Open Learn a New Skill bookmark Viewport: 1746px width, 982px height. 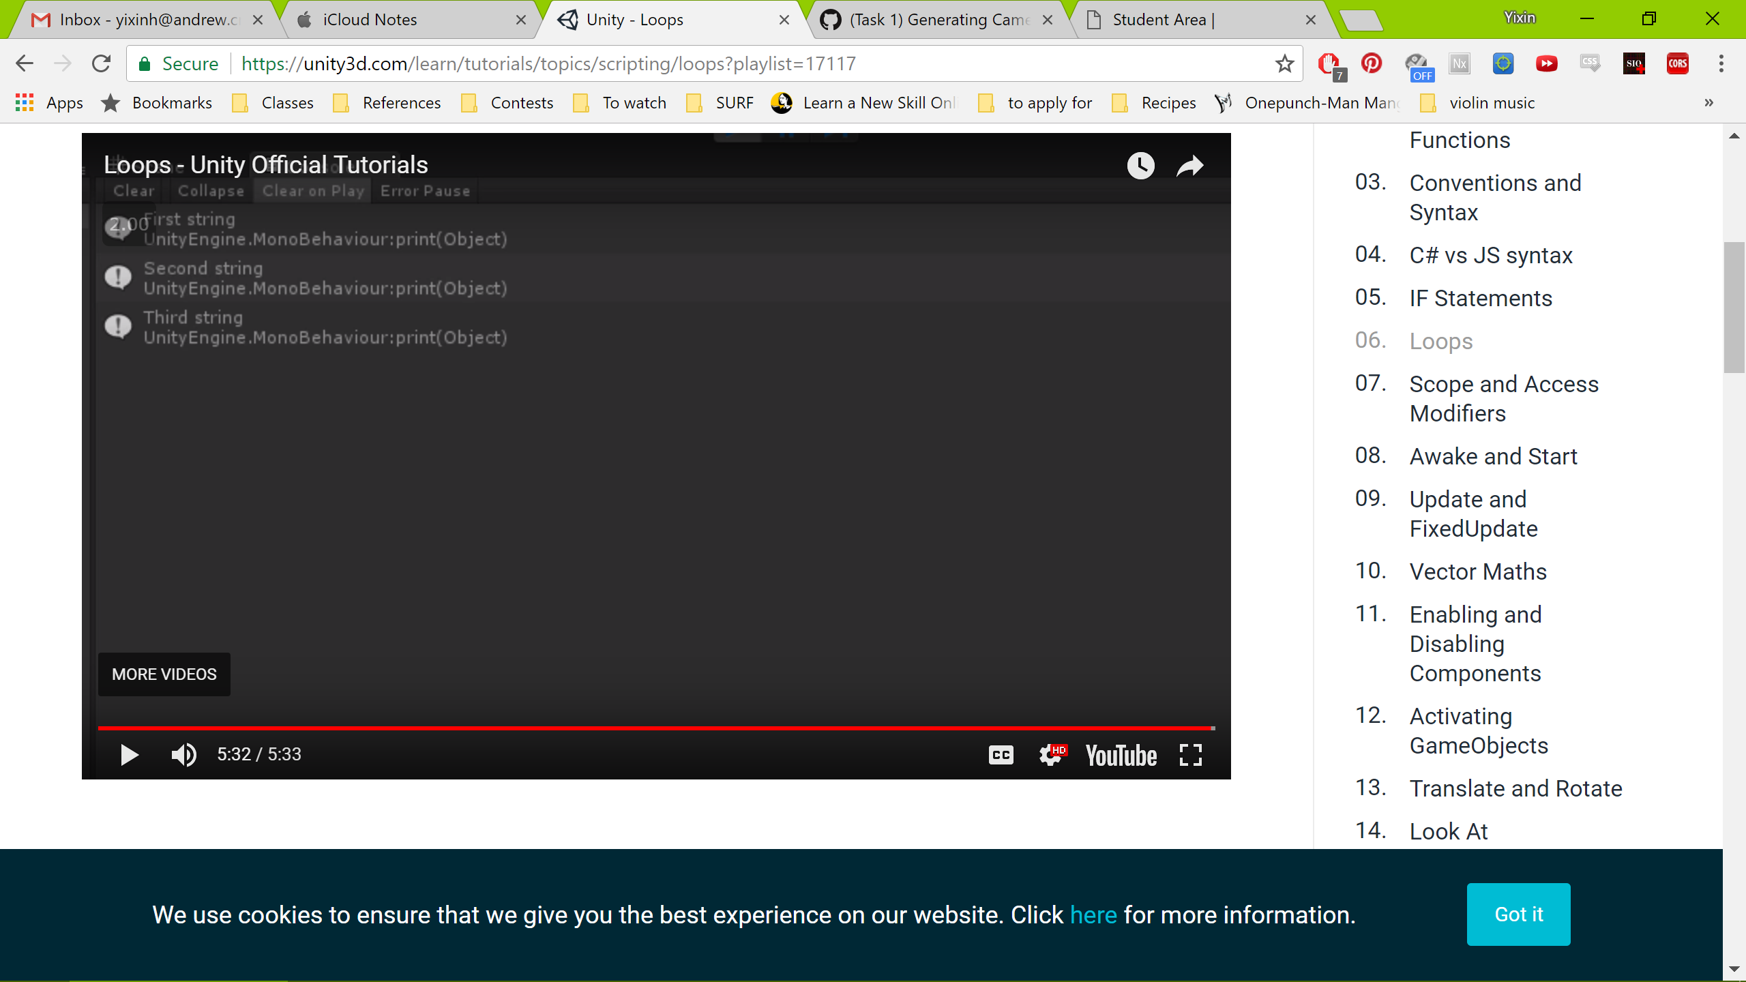[863, 103]
